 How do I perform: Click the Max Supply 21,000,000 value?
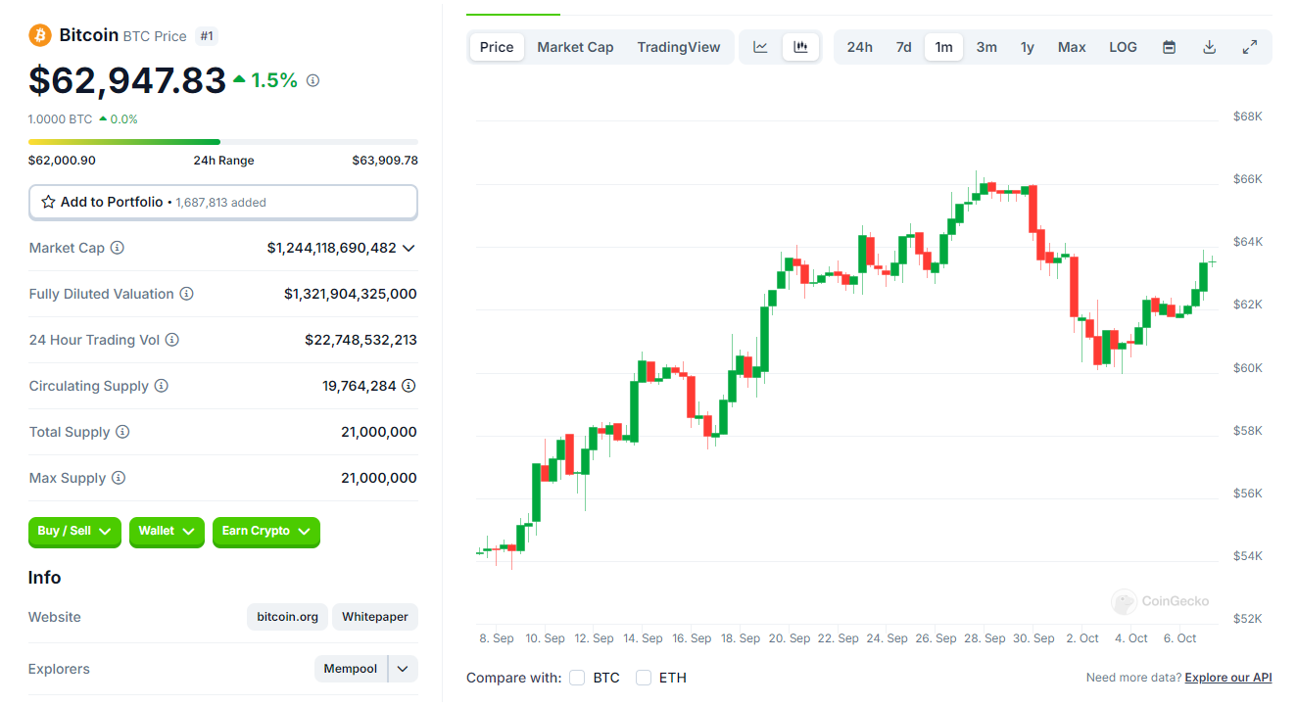tap(379, 478)
